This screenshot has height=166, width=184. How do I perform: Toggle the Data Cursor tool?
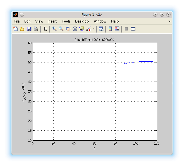pyautogui.click(x=82, y=29)
